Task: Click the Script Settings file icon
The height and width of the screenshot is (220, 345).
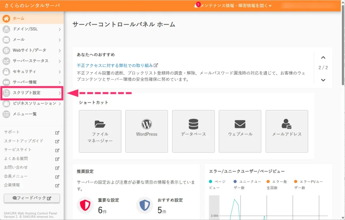Action: [6, 93]
